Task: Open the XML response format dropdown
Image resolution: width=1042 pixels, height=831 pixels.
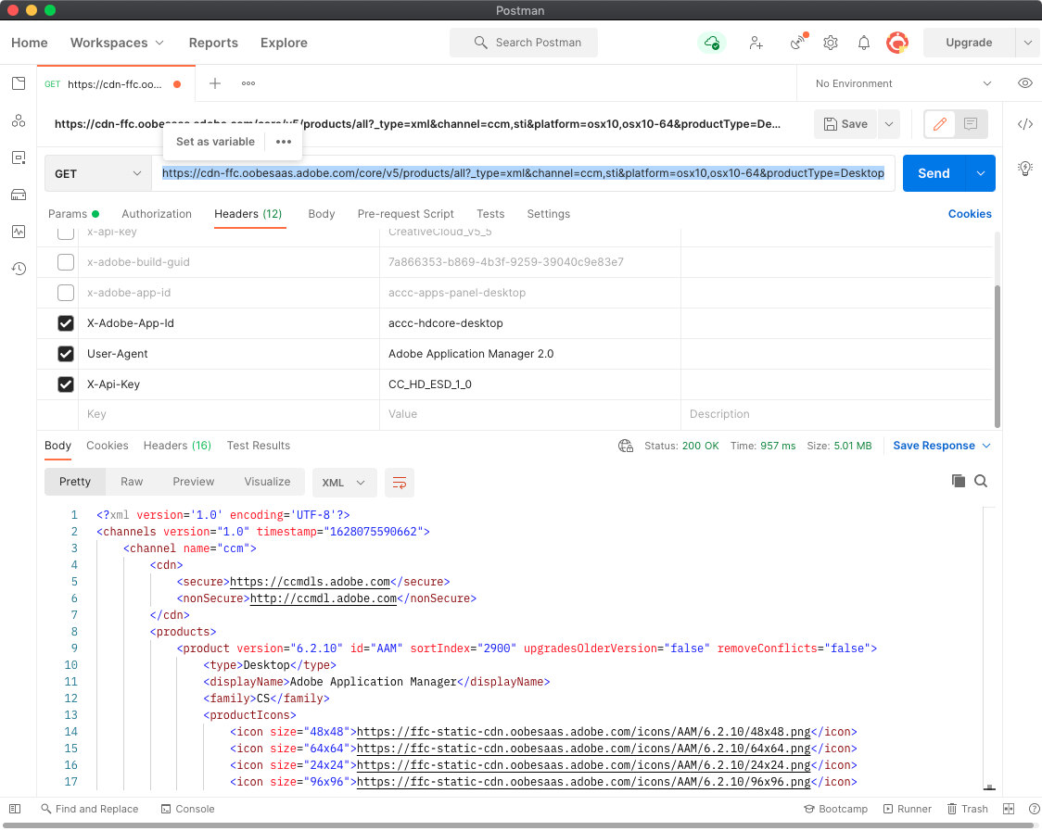Action: 344,482
